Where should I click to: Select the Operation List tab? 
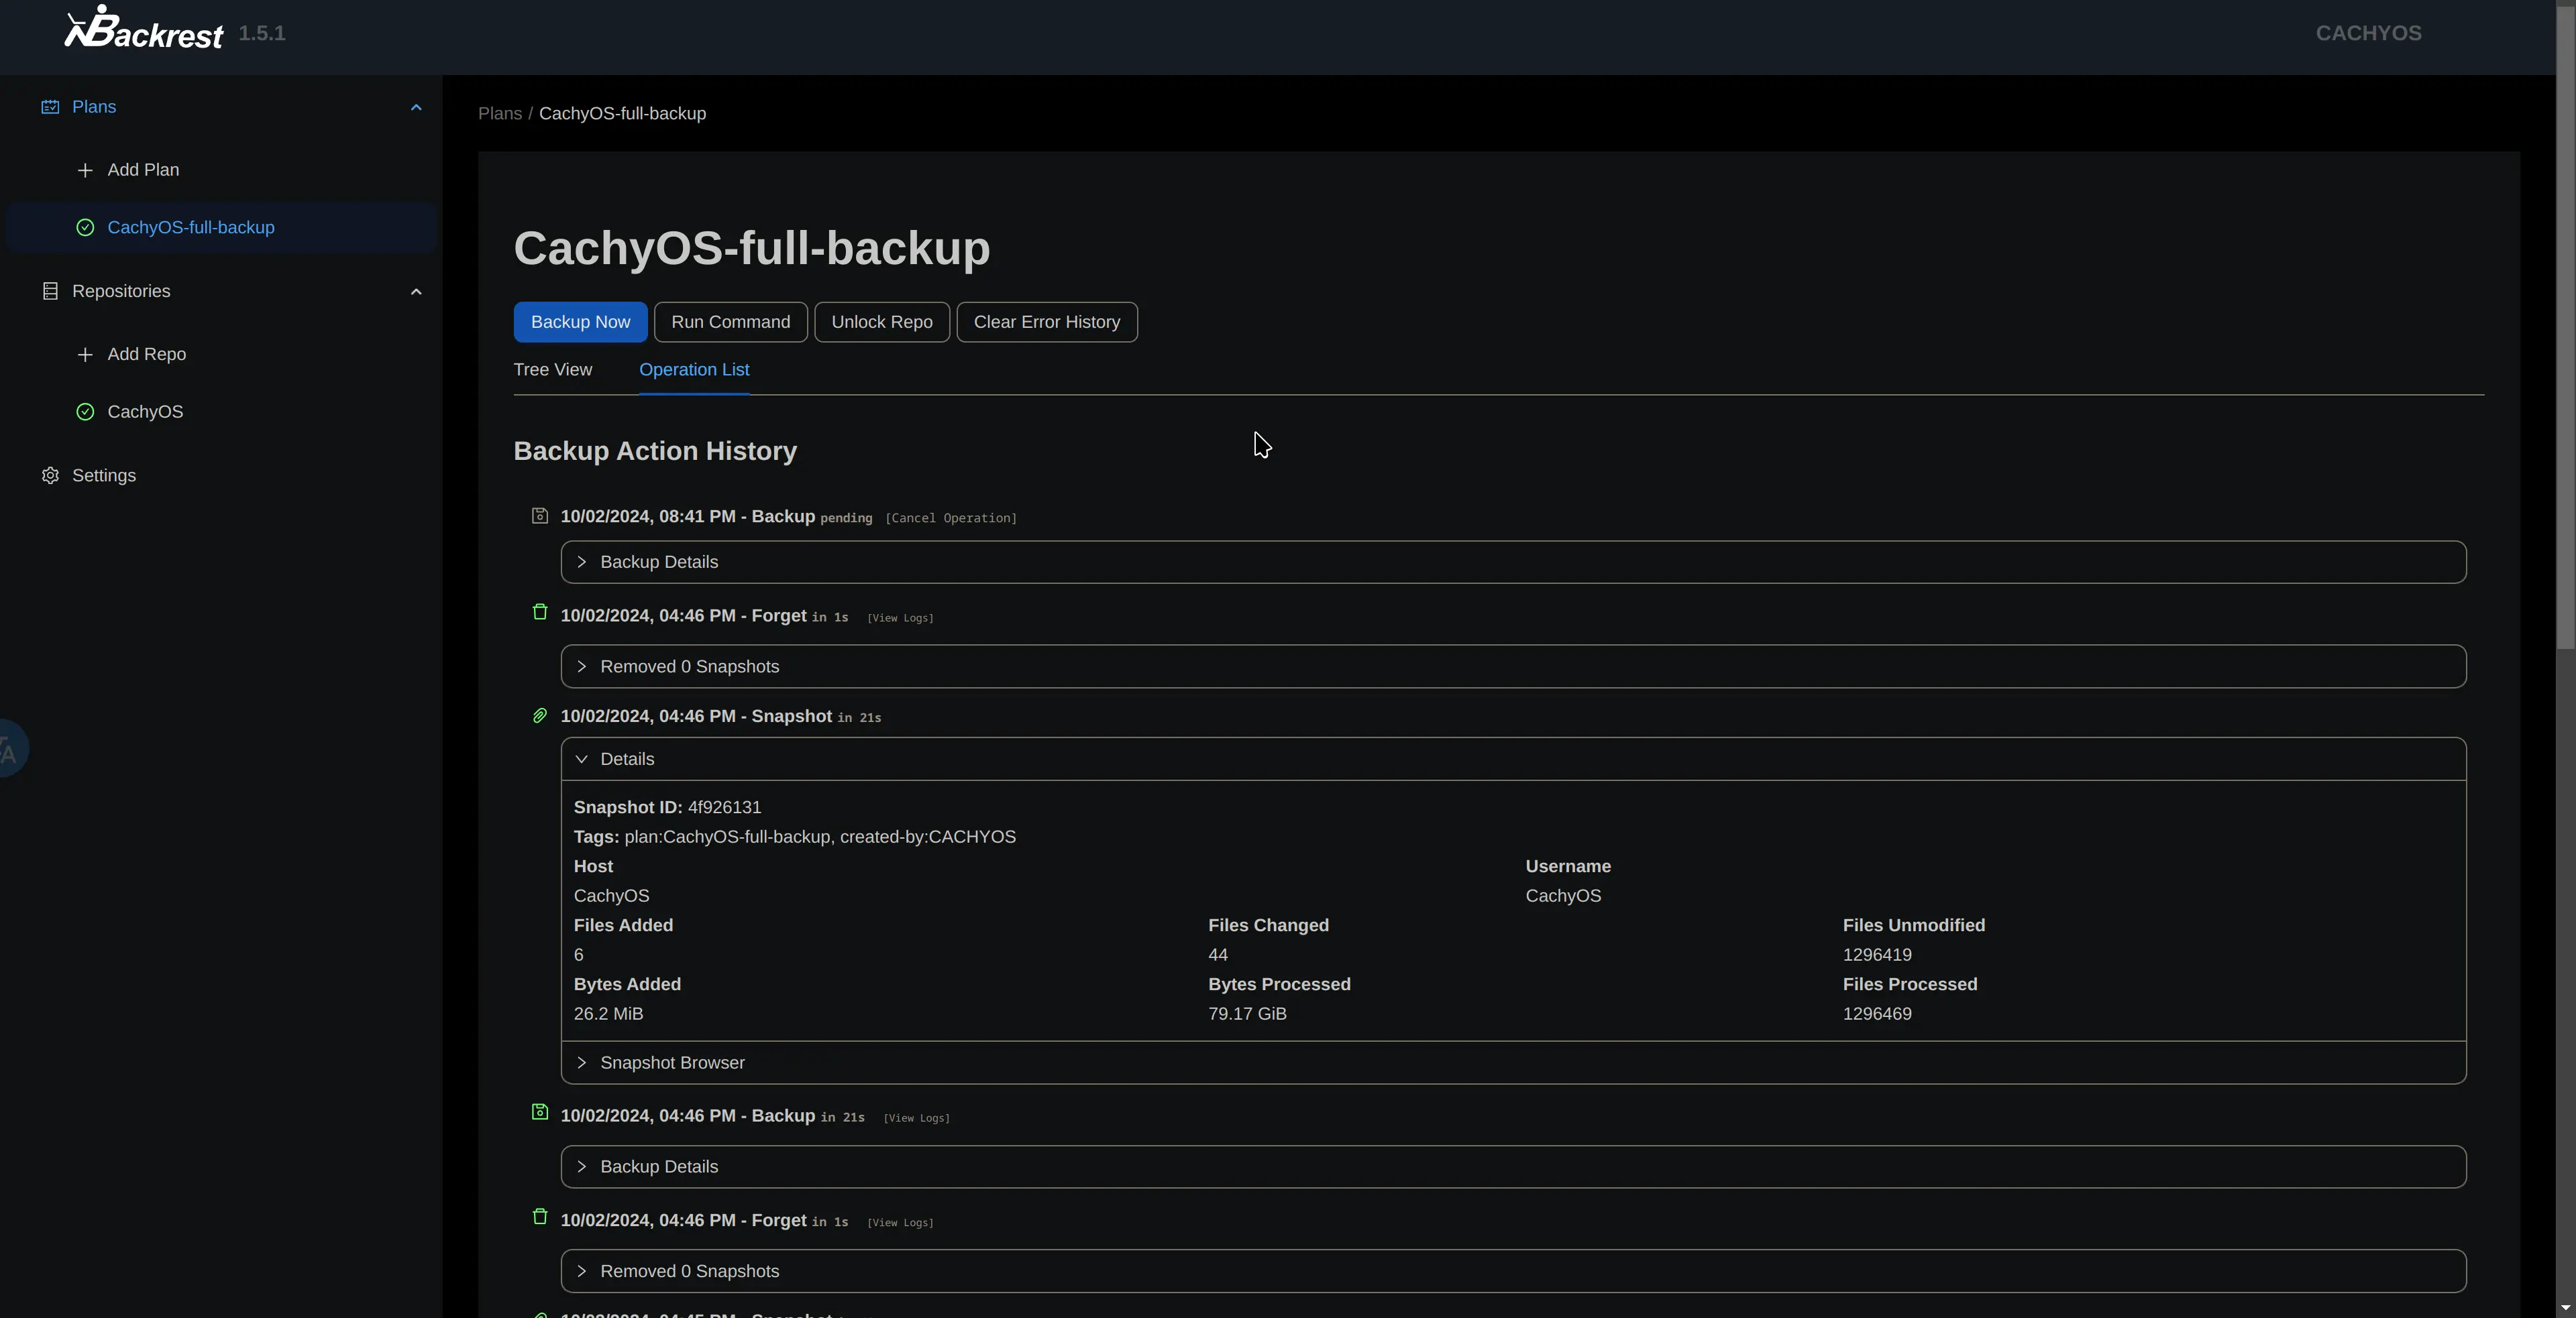tap(694, 369)
